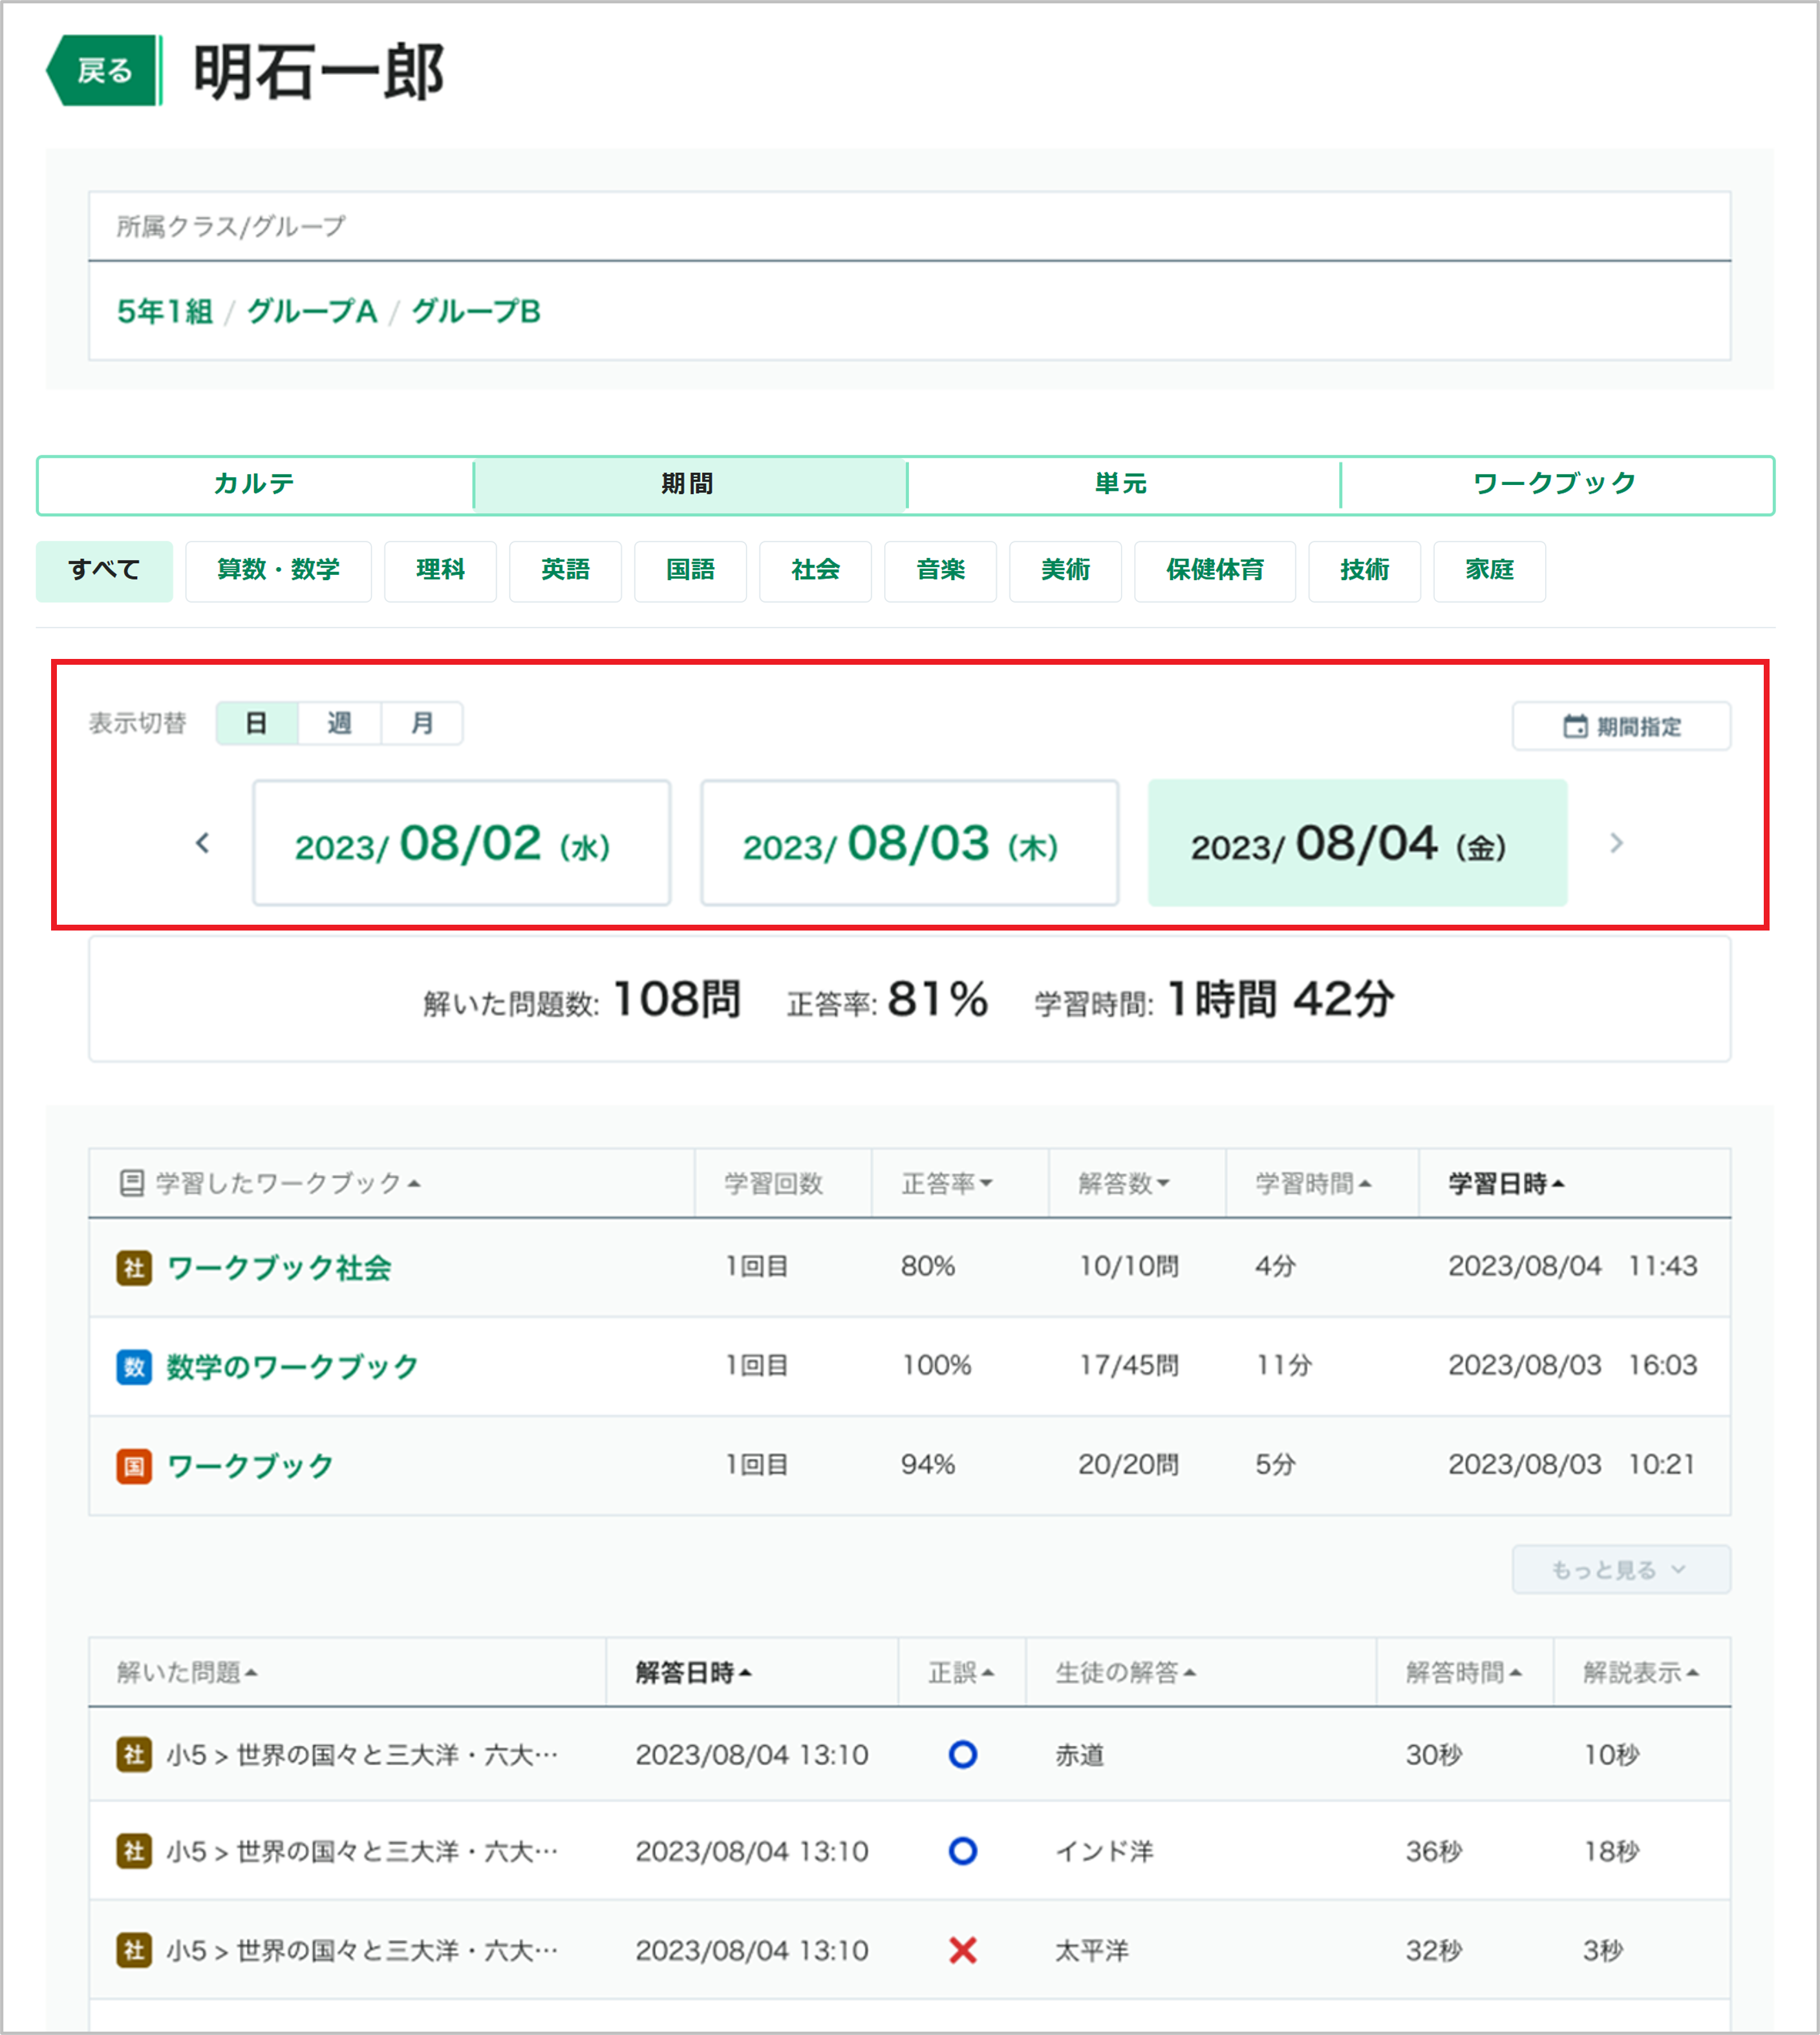Filter by 音楽 subject
This screenshot has height=2035, width=1820.
[940, 570]
